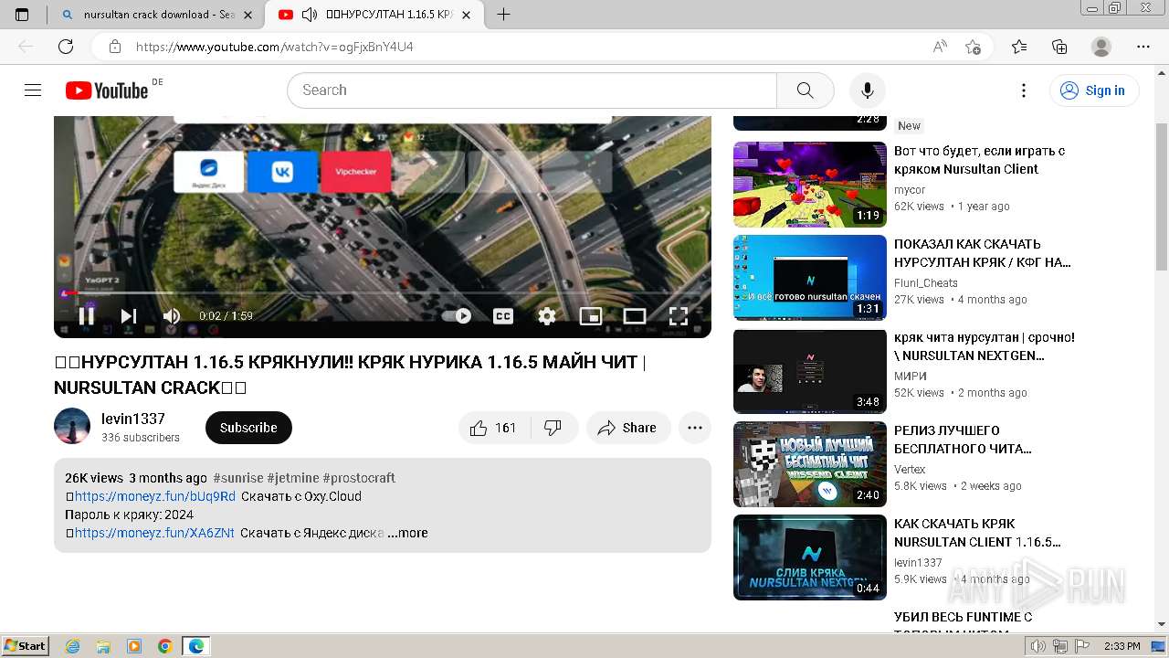Close the nursultan crack download tab
Viewport: 1169px width, 658px height.
point(248,15)
